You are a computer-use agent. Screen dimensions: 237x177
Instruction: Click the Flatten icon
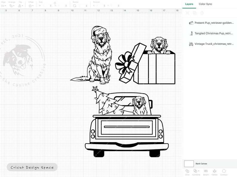[215, 171]
